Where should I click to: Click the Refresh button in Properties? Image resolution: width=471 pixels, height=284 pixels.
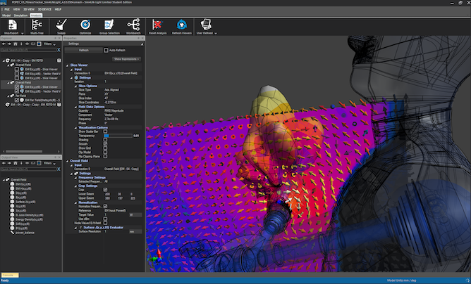coord(84,51)
